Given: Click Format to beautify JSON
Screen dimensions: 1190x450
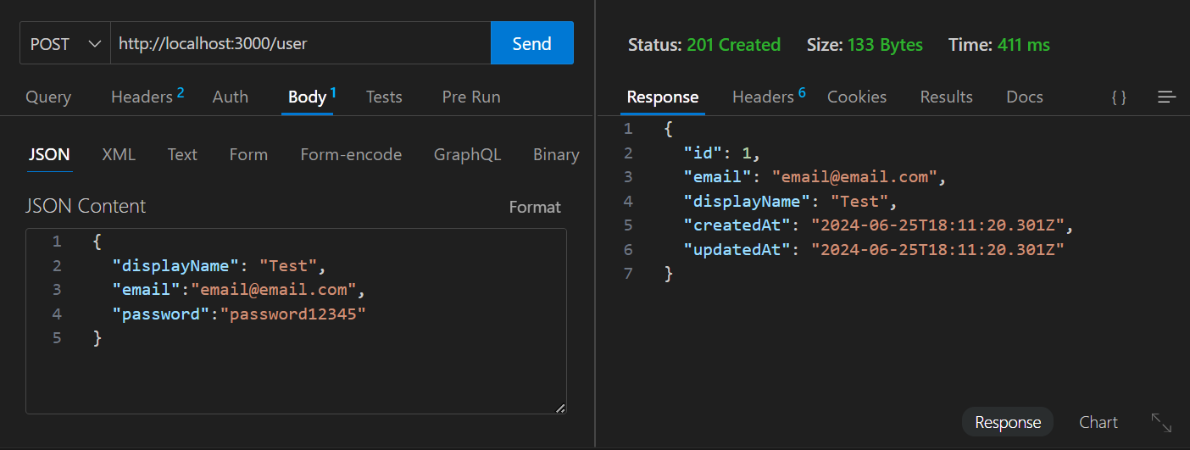Looking at the screenshot, I should 534,207.
